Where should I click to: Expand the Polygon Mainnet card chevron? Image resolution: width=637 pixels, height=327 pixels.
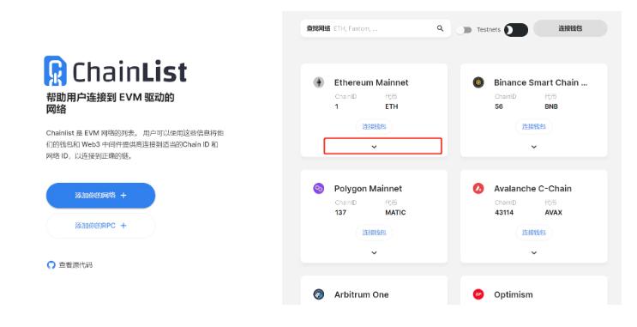point(374,252)
